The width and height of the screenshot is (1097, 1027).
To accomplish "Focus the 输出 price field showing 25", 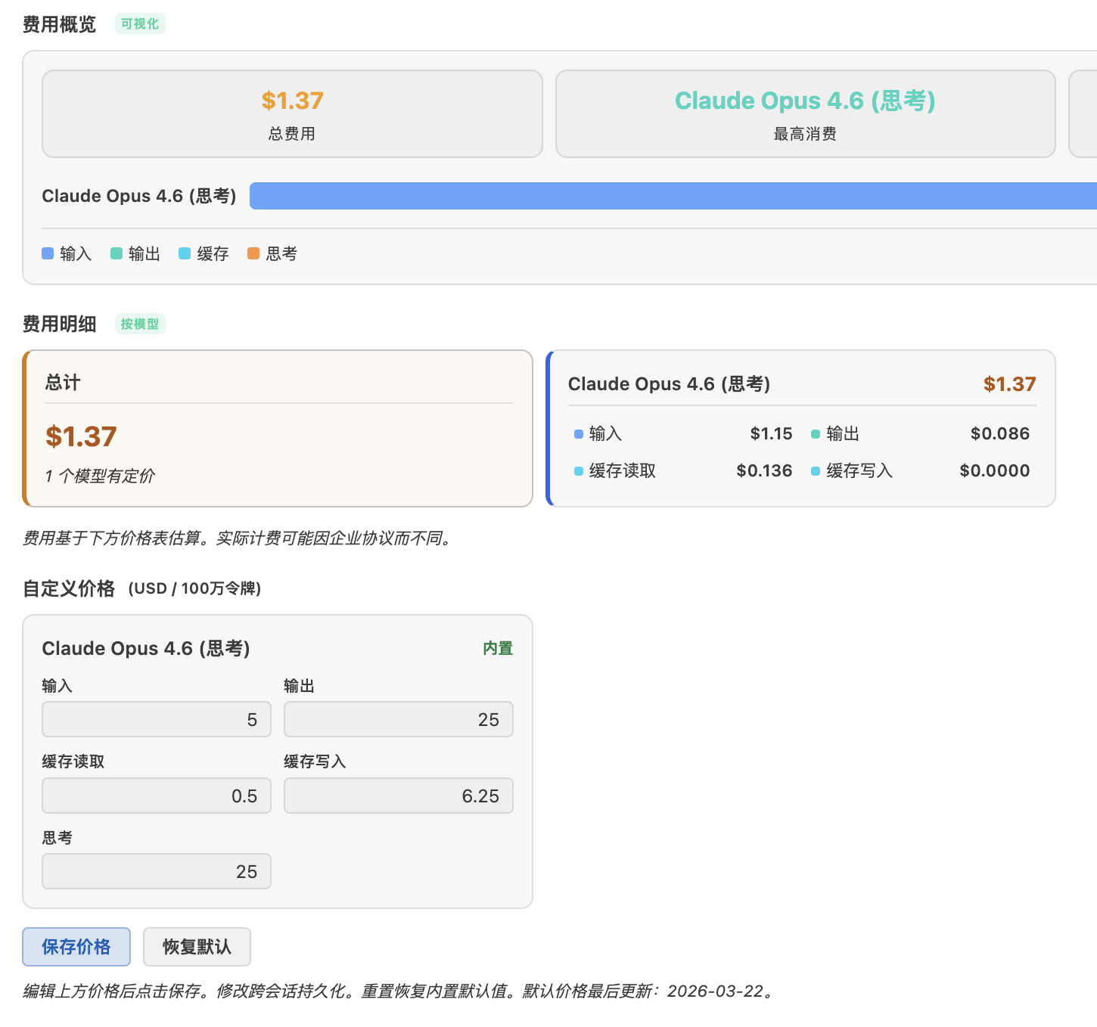I will tap(399, 719).
